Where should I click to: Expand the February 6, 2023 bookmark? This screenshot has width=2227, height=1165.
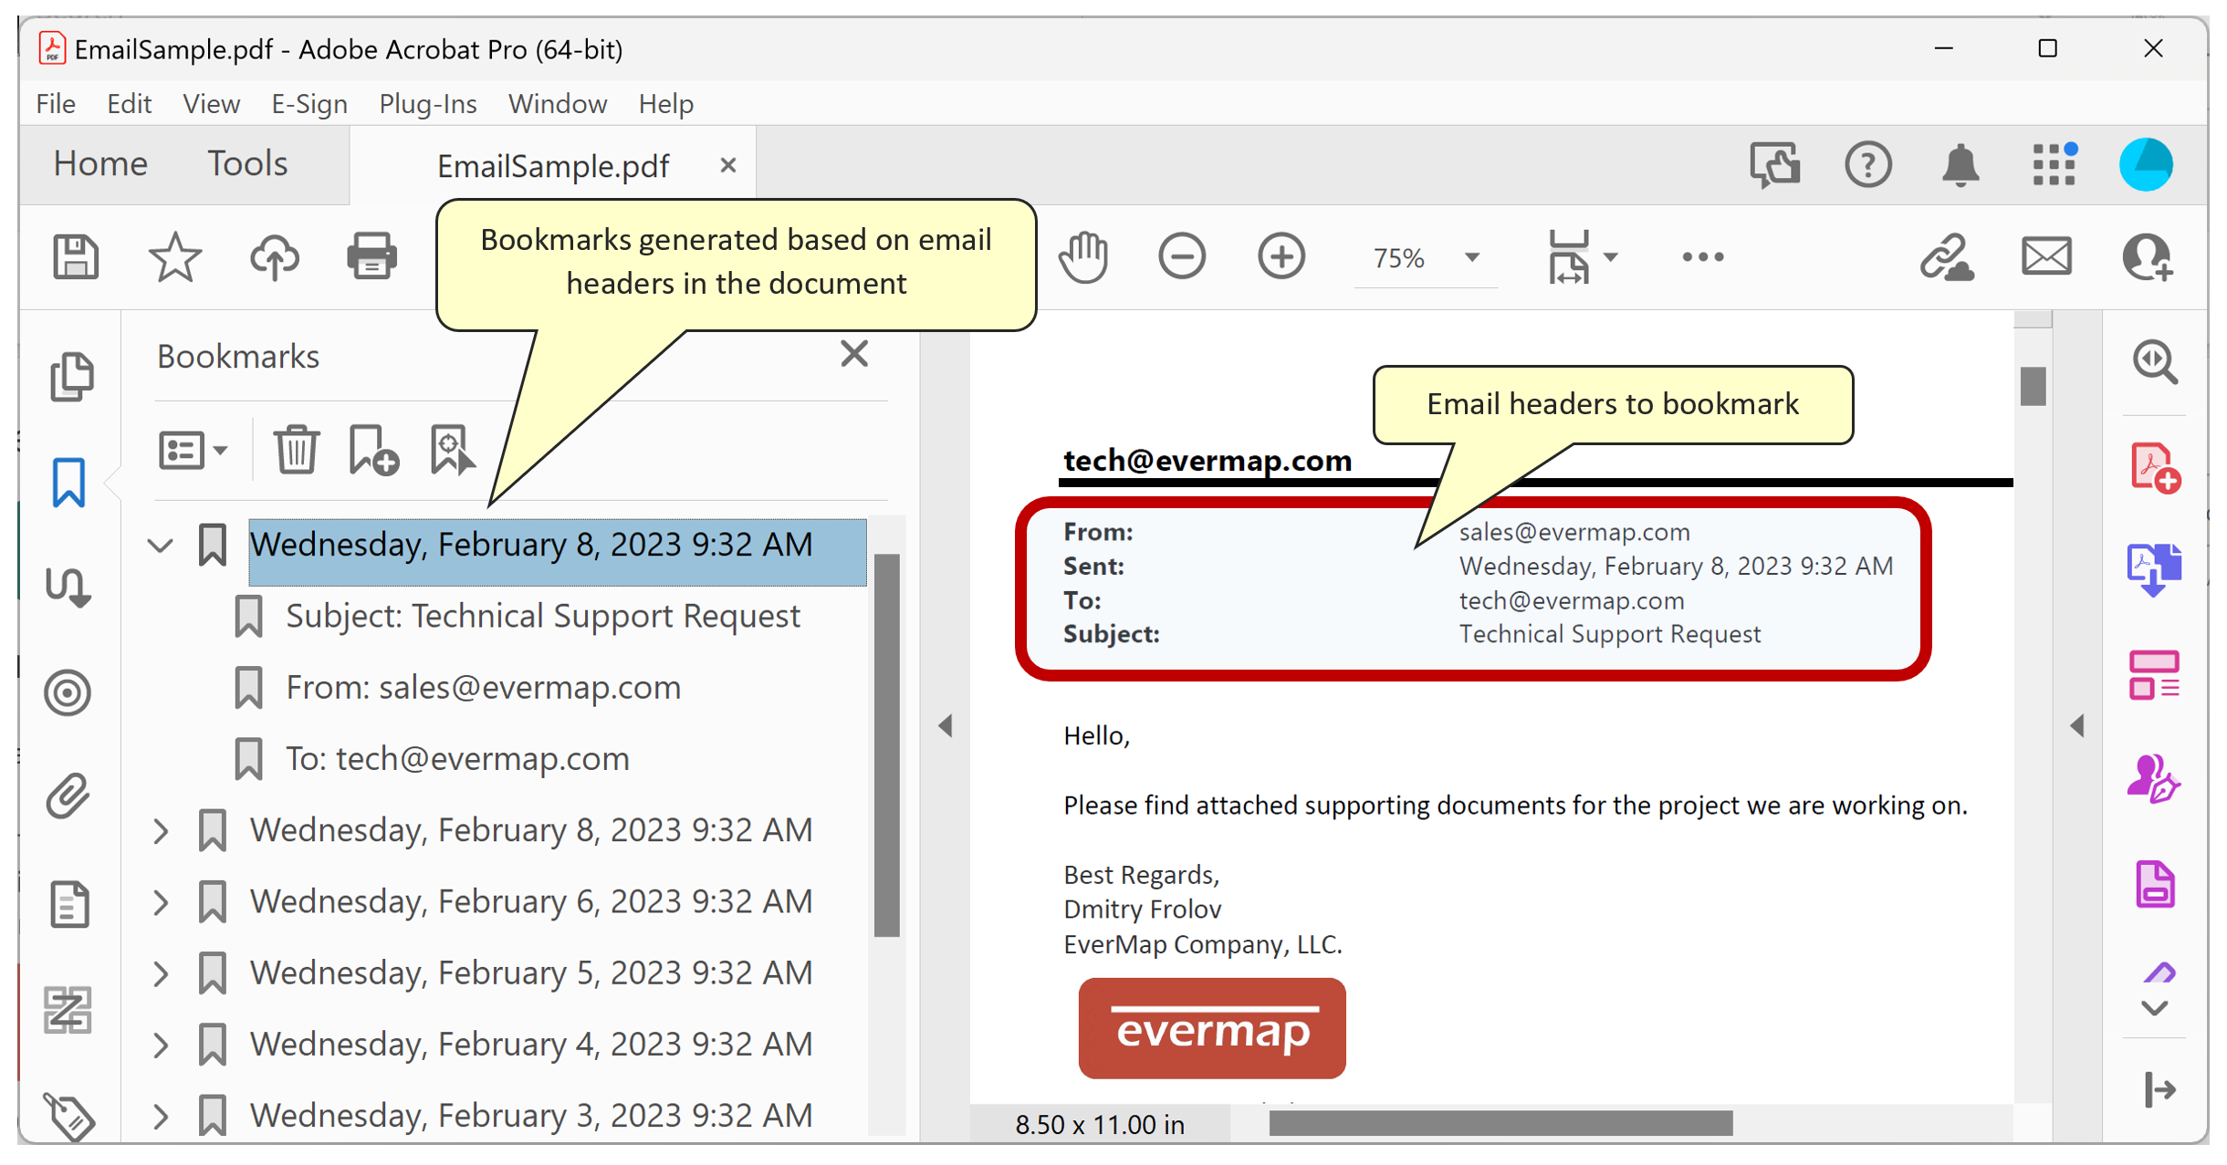click(161, 902)
